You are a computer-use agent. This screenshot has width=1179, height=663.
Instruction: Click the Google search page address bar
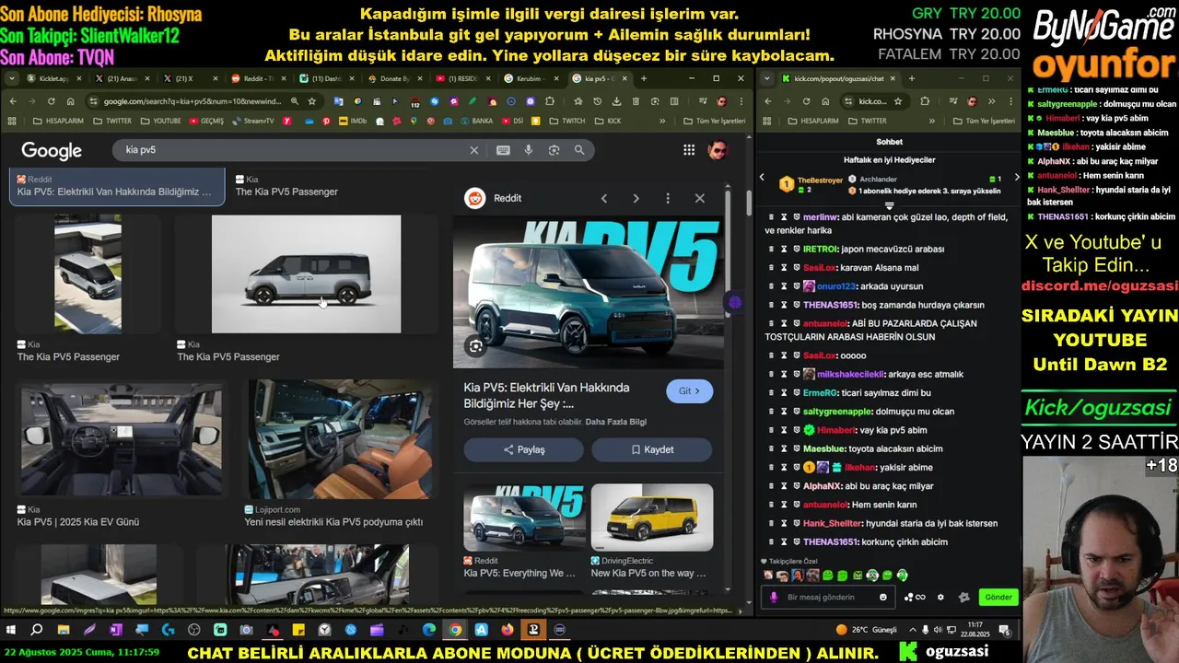click(x=193, y=101)
